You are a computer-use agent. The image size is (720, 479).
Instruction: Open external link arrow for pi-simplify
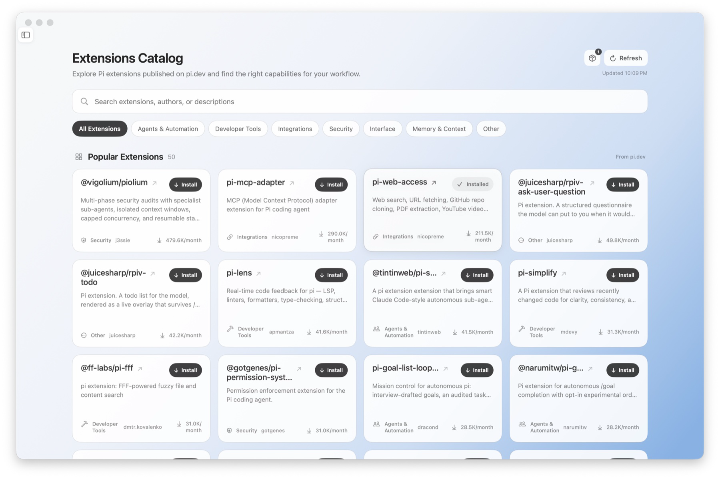564,274
